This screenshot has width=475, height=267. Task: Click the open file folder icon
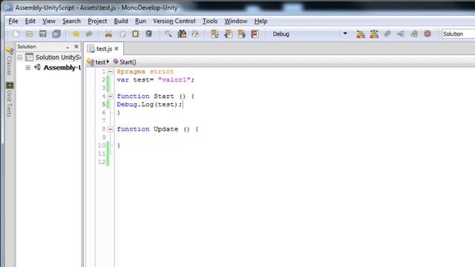tap(30, 34)
